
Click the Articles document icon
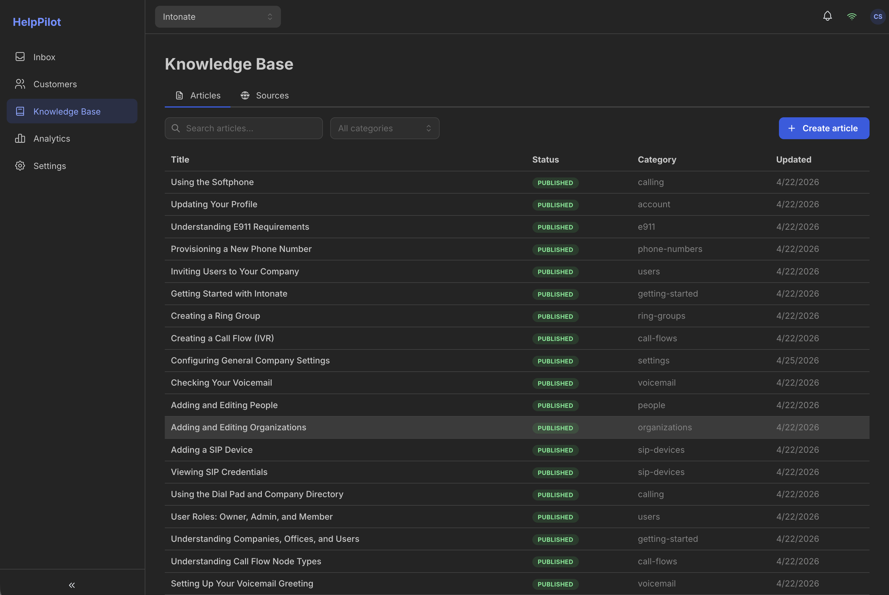click(180, 95)
